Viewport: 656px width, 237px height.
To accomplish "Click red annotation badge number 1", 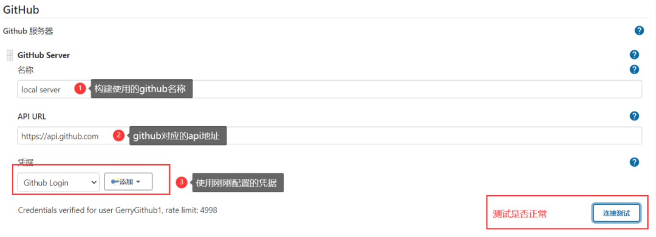I will 80,88.
